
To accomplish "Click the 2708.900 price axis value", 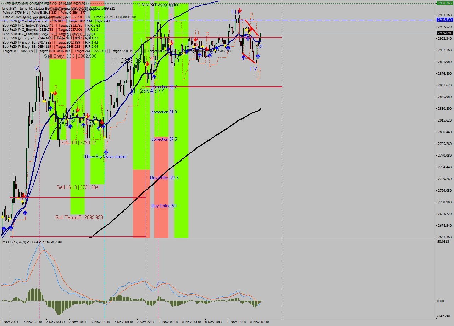I will click(444, 202).
